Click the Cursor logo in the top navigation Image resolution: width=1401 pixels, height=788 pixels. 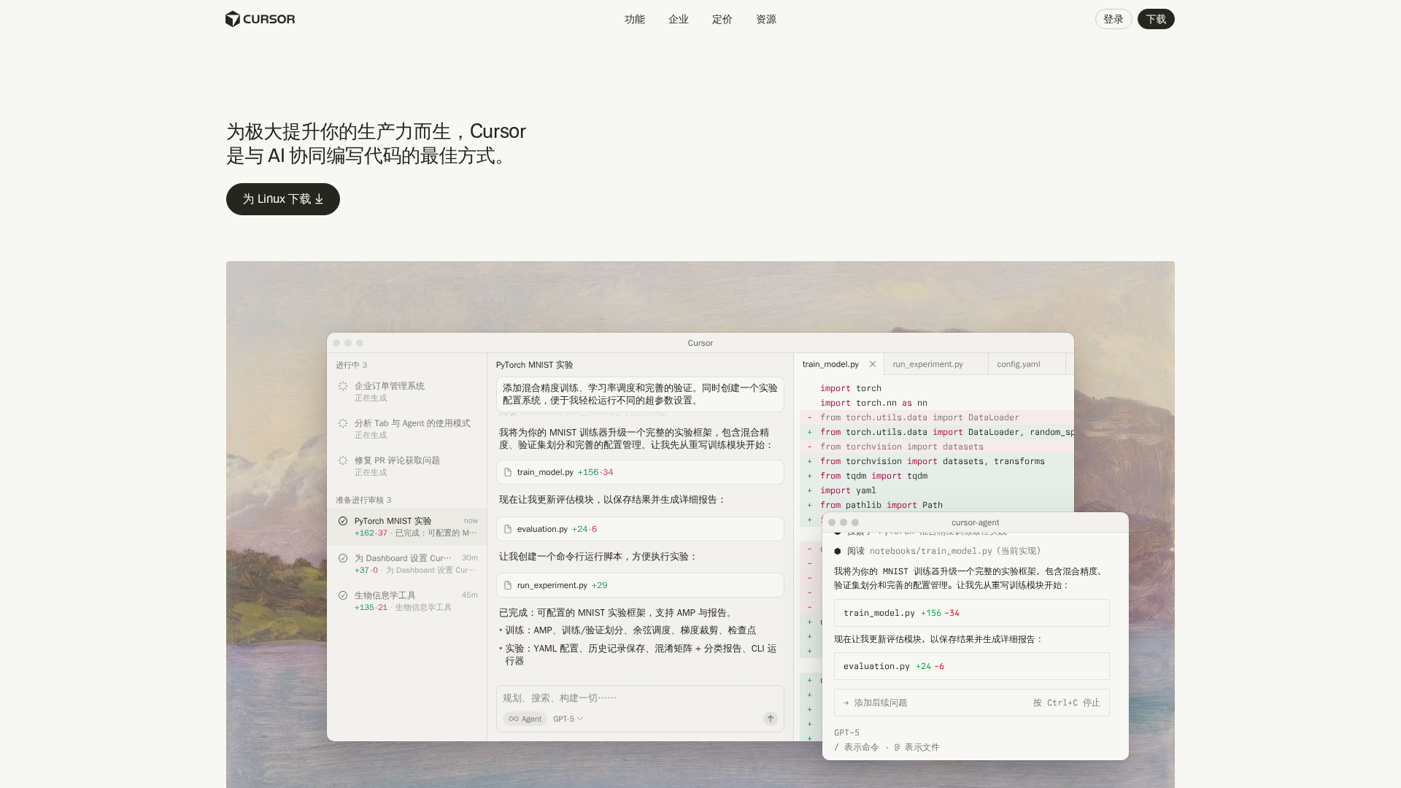[259, 19]
